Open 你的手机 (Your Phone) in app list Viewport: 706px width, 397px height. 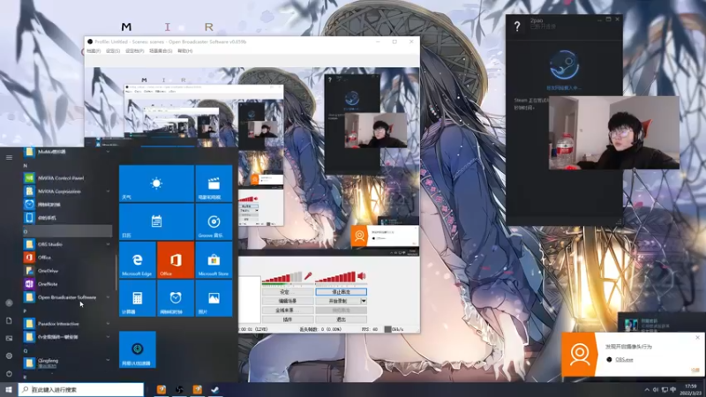pos(68,218)
